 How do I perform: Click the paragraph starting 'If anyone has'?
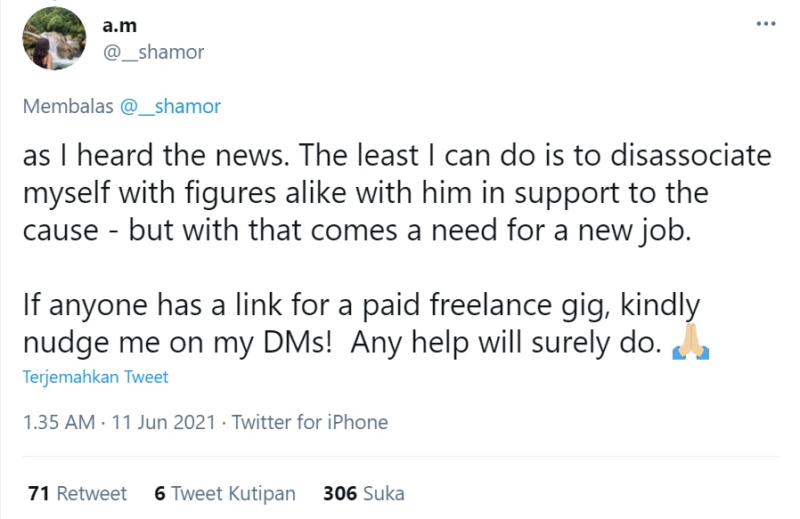(x=361, y=305)
